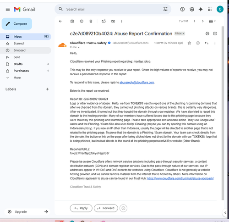
Task: Expand the 'to me' recipient details
Action: click(79, 47)
